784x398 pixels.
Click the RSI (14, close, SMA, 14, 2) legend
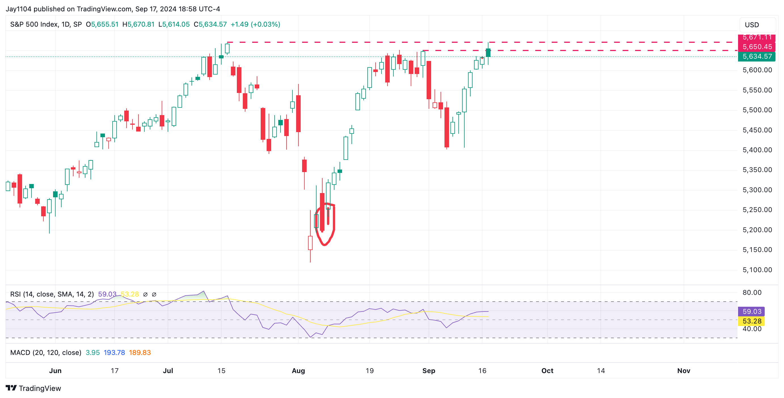52,294
